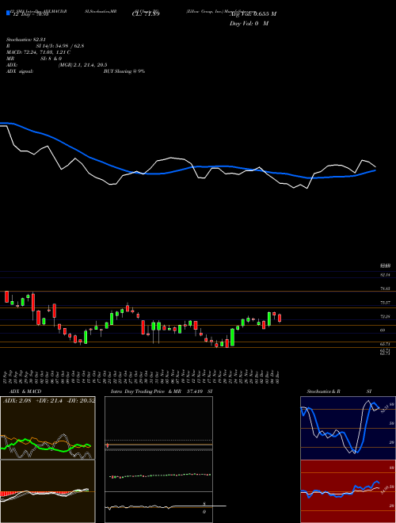Click the '(MGR) 2.1, 21.4, 20.5' ADX values
The image size is (396, 523).
coord(82,65)
